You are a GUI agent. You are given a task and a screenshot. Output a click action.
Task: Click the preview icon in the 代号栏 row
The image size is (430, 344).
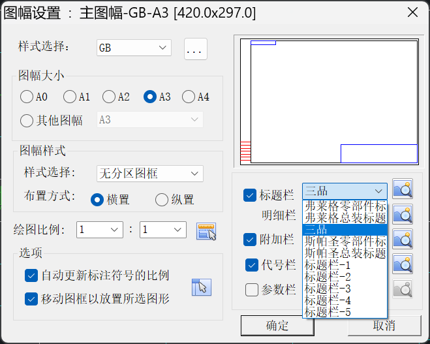pos(403,264)
